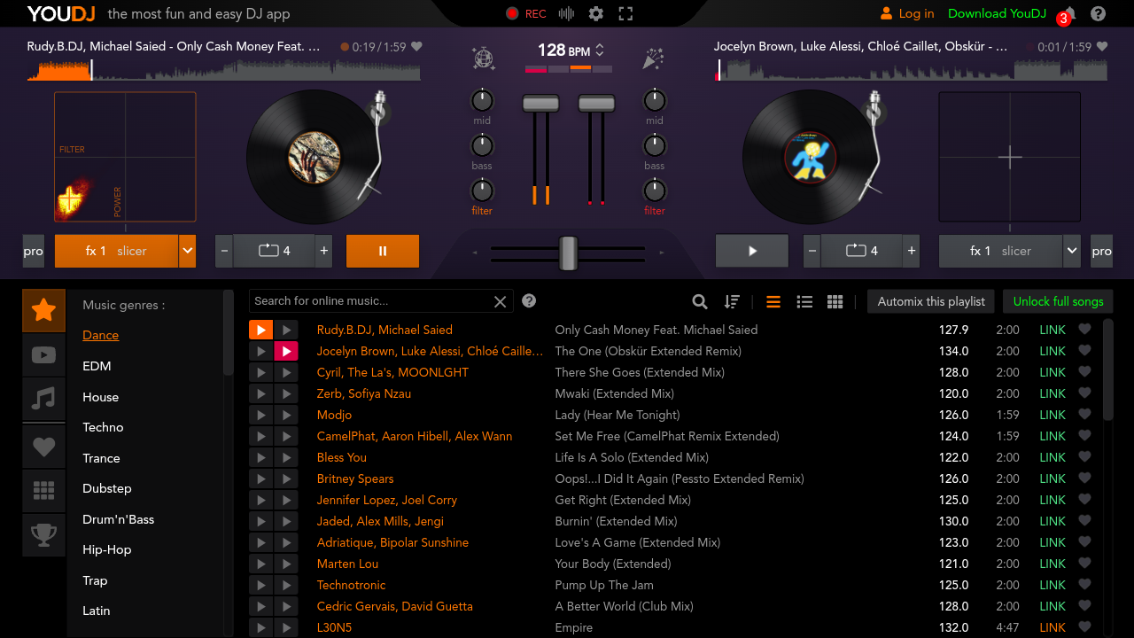
Task: Select the Dance genre
Action: 100,335
